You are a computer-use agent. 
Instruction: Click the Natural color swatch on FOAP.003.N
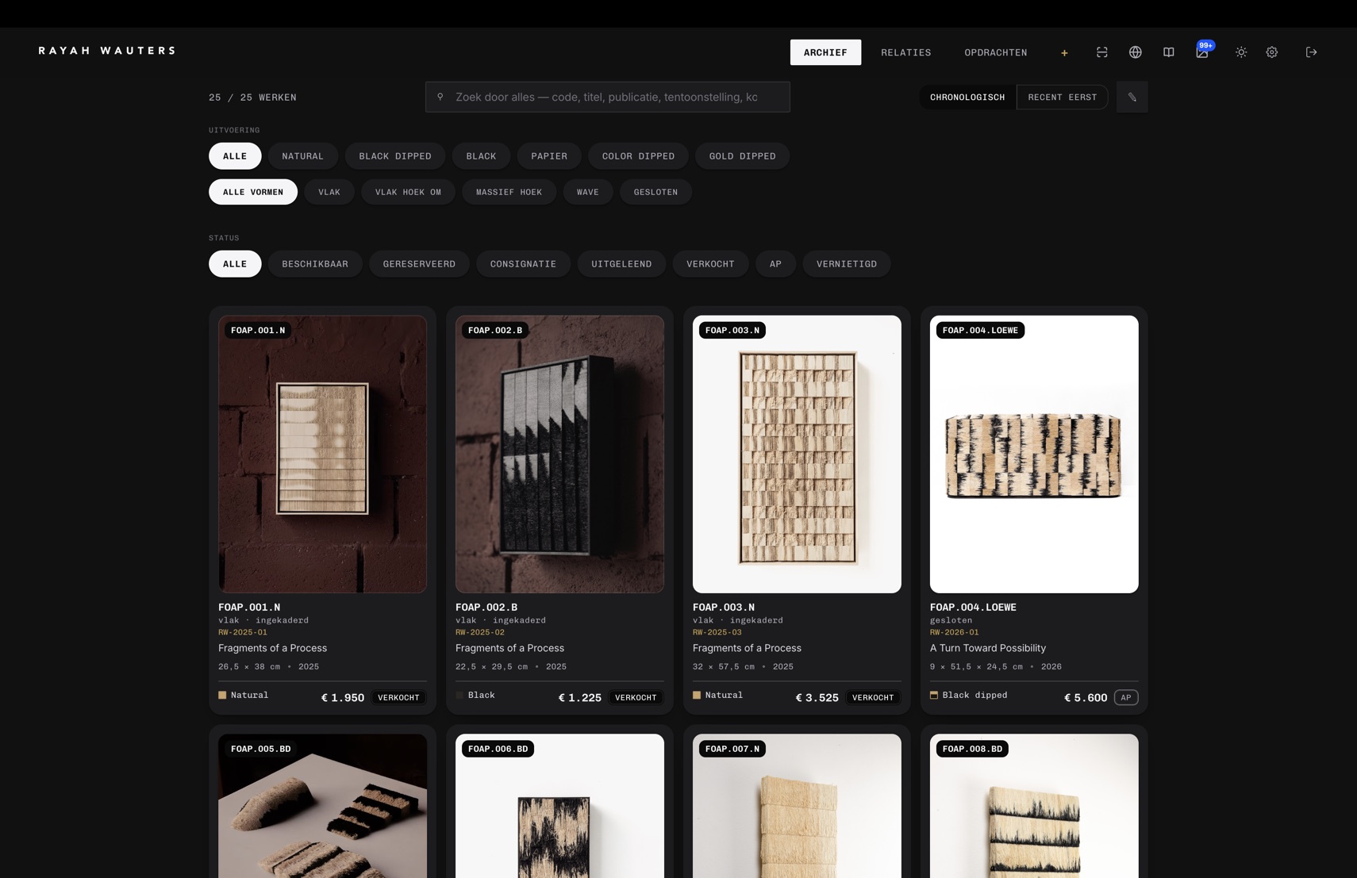tap(697, 695)
